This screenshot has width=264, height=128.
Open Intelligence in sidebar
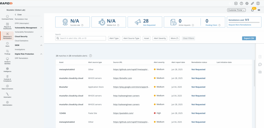tap(7, 70)
